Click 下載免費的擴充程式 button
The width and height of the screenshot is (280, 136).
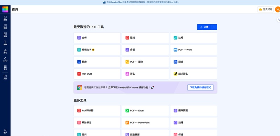(x=200, y=88)
